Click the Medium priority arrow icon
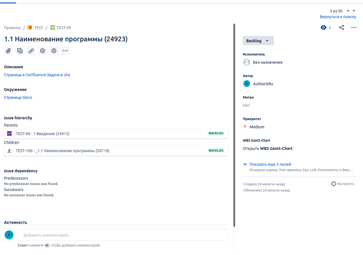 coord(245,127)
